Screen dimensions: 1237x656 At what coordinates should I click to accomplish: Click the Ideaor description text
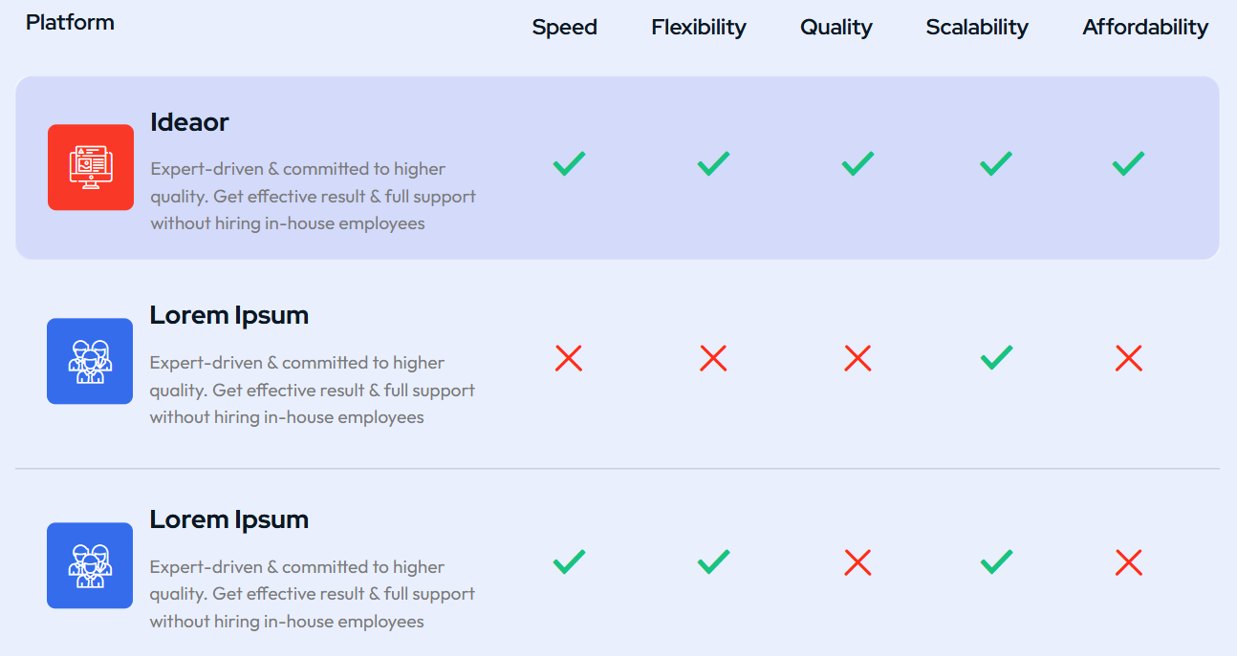(x=313, y=196)
